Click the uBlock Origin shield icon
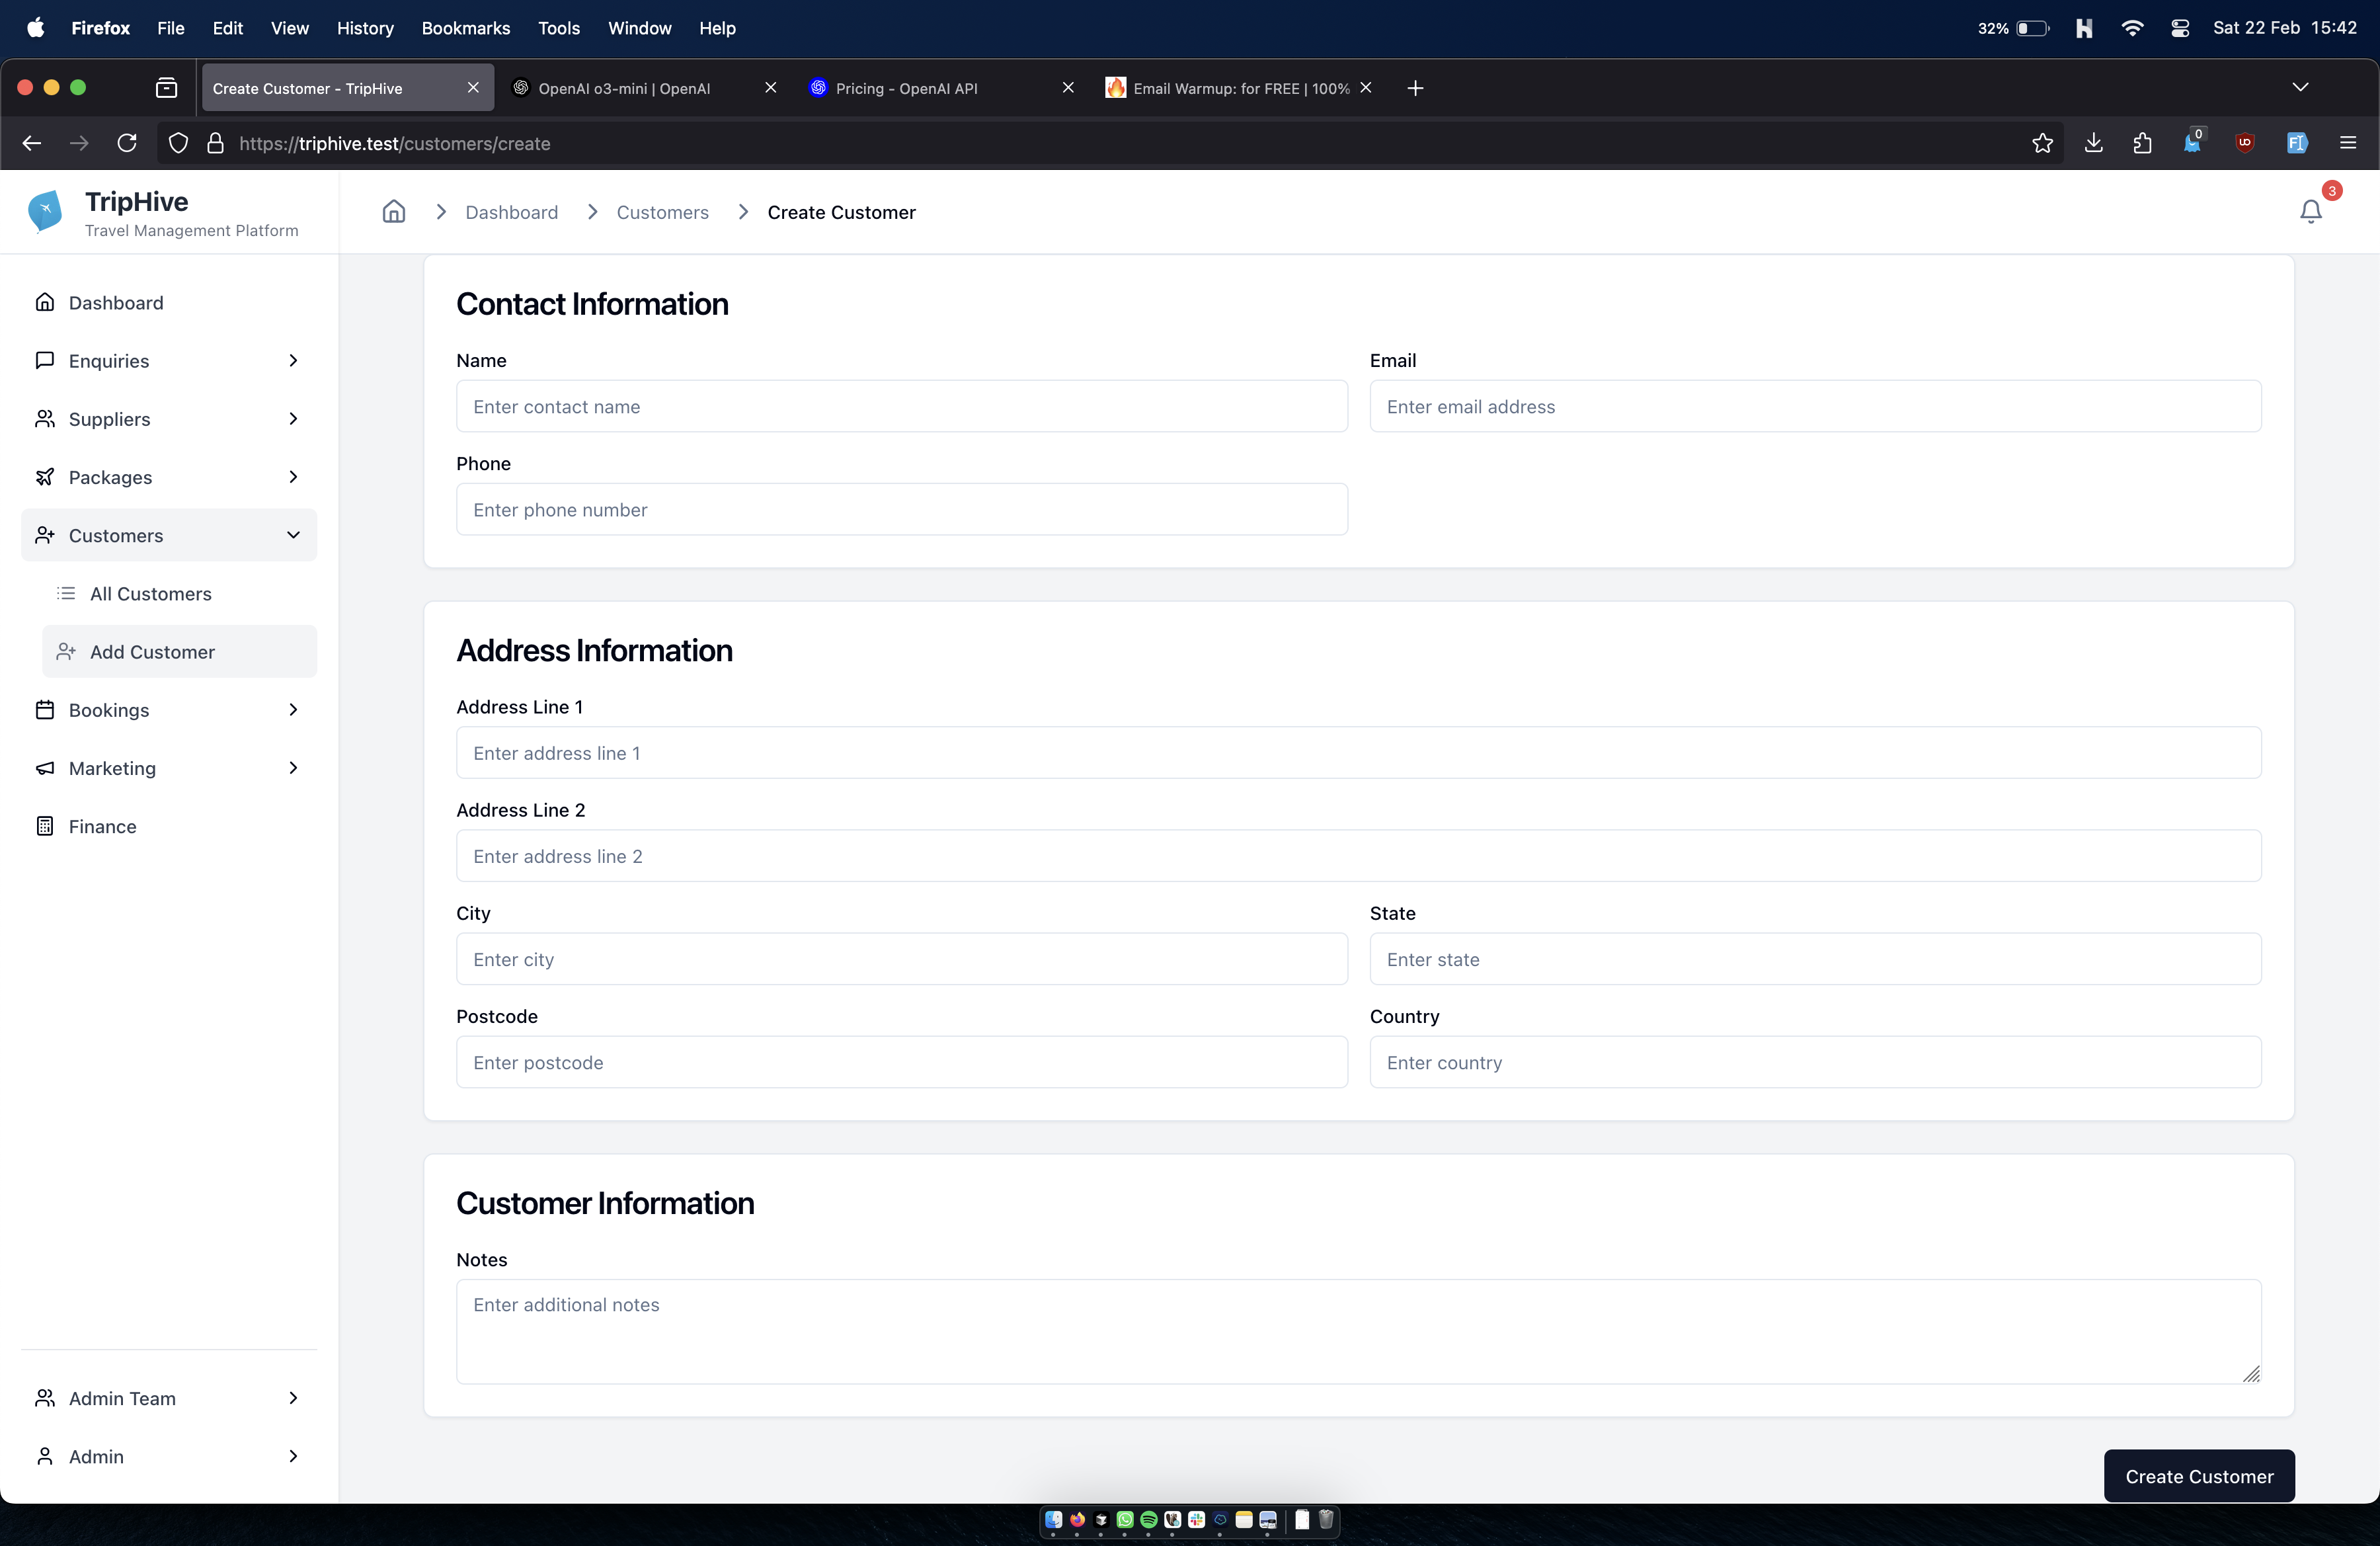The width and height of the screenshot is (2380, 1546). 2245,143
